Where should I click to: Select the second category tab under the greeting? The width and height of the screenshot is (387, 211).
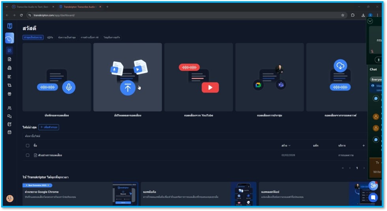pos(50,37)
